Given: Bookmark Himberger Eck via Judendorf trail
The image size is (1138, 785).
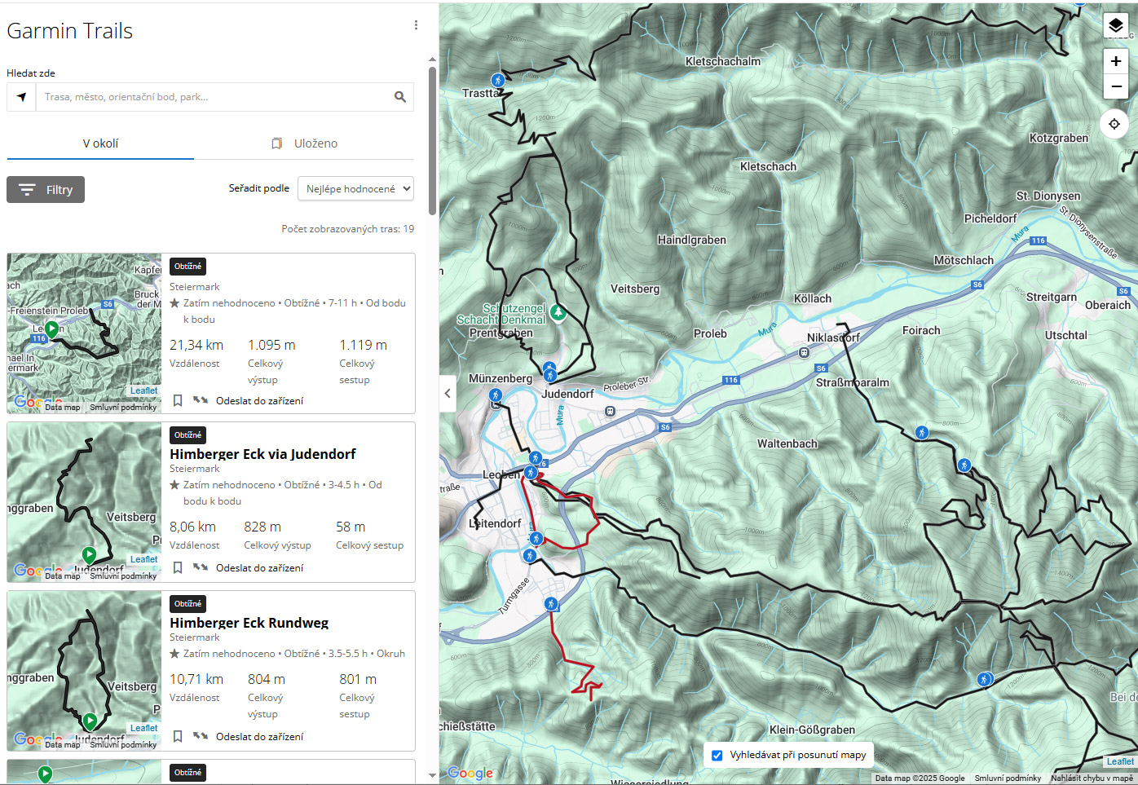Looking at the screenshot, I should point(178,568).
